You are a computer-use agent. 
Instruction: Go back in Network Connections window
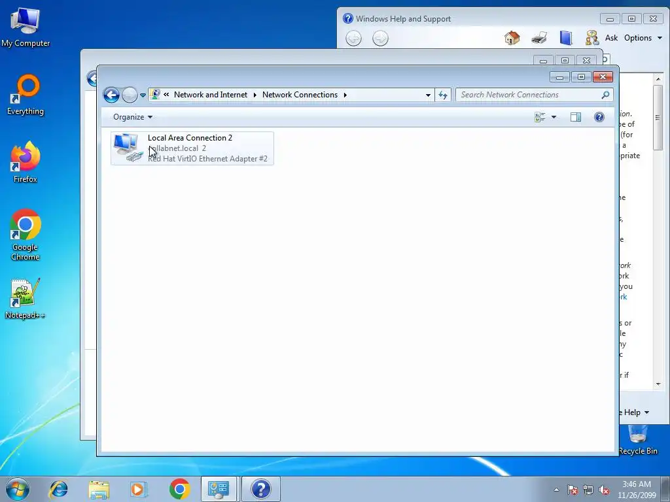(x=111, y=95)
